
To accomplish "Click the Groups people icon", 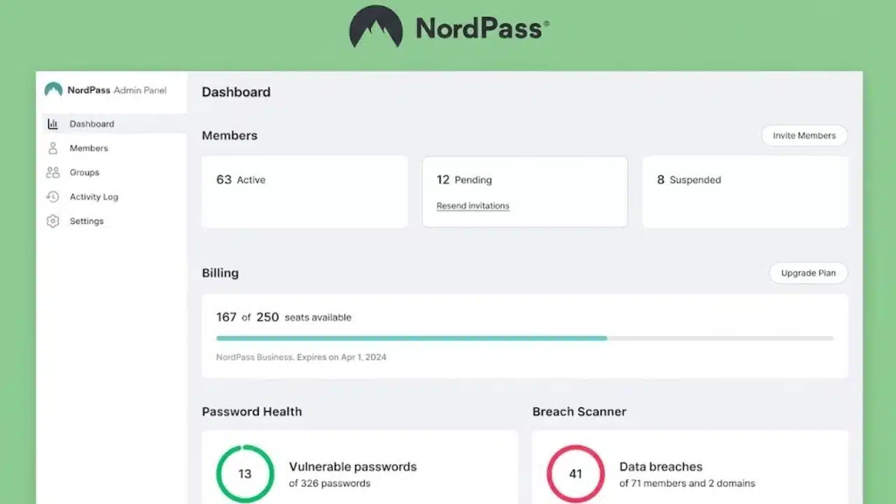I will 52,172.
